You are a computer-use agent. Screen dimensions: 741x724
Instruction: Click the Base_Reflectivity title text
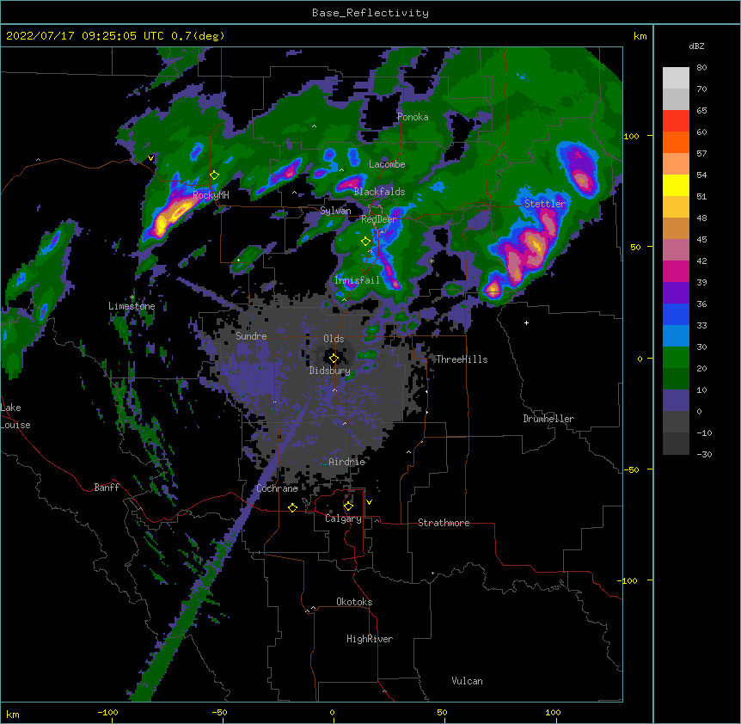pyautogui.click(x=370, y=13)
